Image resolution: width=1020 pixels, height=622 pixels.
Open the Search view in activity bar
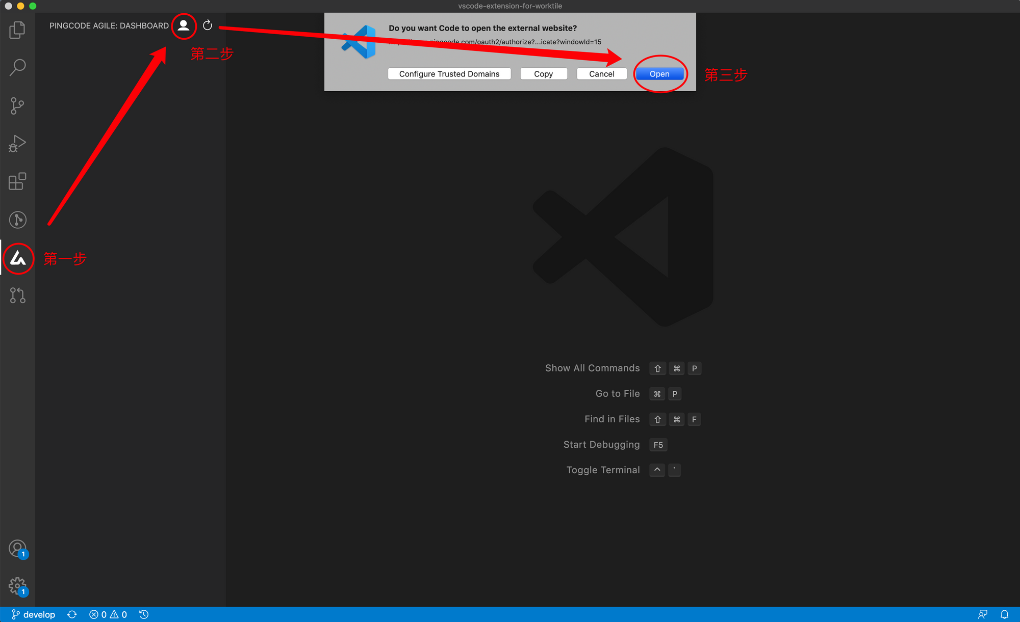[x=17, y=67]
